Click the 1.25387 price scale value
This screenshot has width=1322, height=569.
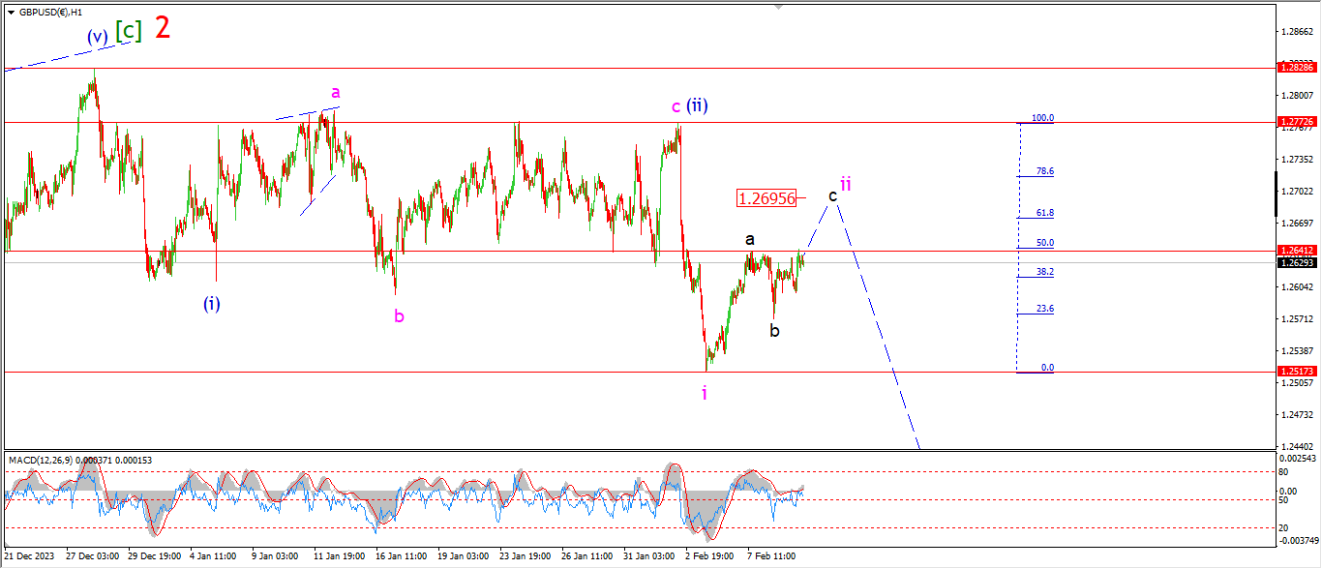pyautogui.click(x=1297, y=351)
